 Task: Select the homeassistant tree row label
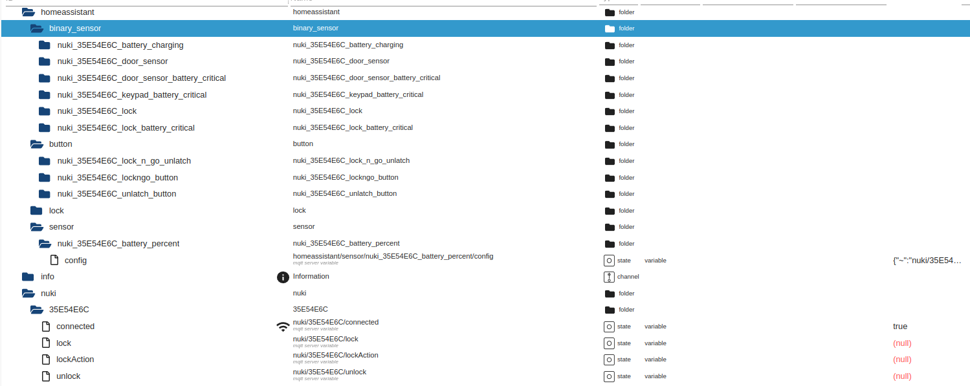tap(67, 12)
